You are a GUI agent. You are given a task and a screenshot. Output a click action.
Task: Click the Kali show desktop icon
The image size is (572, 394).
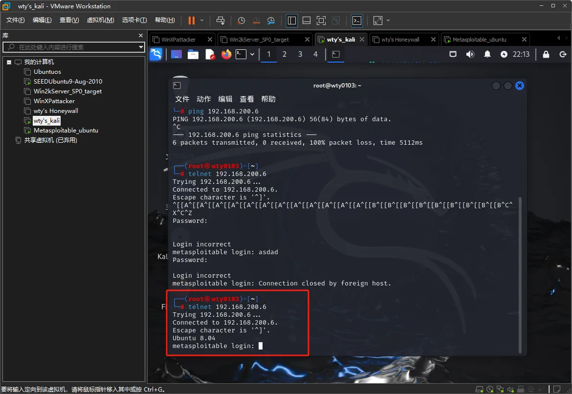176,54
